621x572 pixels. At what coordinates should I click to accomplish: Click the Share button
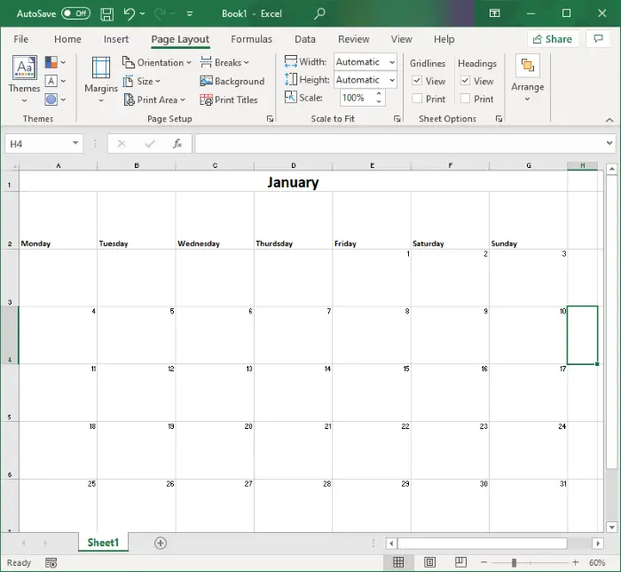(x=553, y=39)
